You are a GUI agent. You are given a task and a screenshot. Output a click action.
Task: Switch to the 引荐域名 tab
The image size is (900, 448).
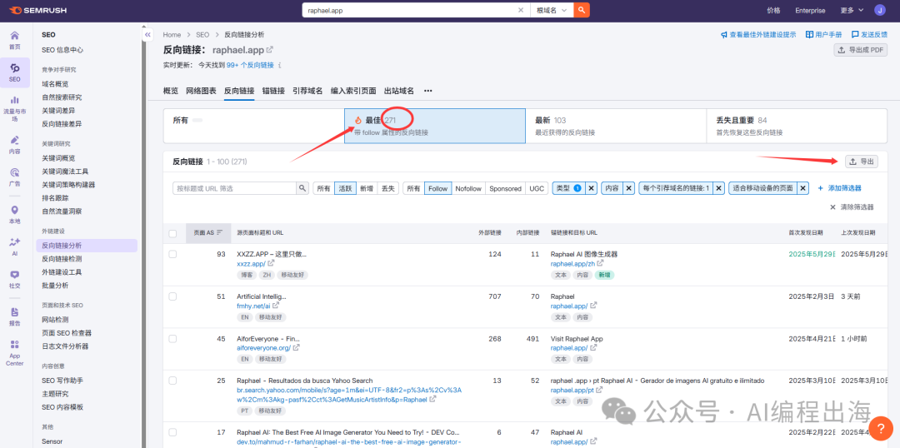tap(307, 91)
